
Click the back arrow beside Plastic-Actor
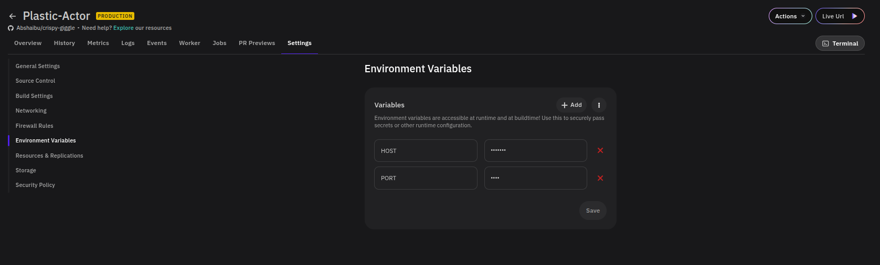pyautogui.click(x=12, y=16)
